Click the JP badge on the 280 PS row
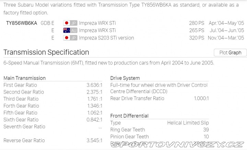The width and height of the screenshot is (247, 150). click(x=73, y=23)
